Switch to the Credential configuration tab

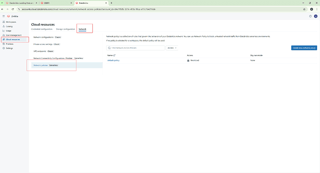pos(42,29)
